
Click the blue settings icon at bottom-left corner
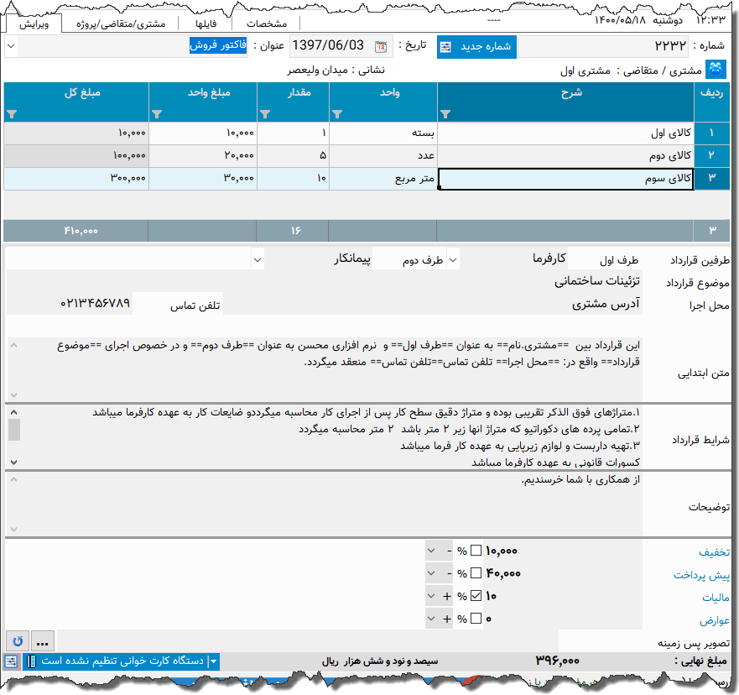click(x=10, y=662)
